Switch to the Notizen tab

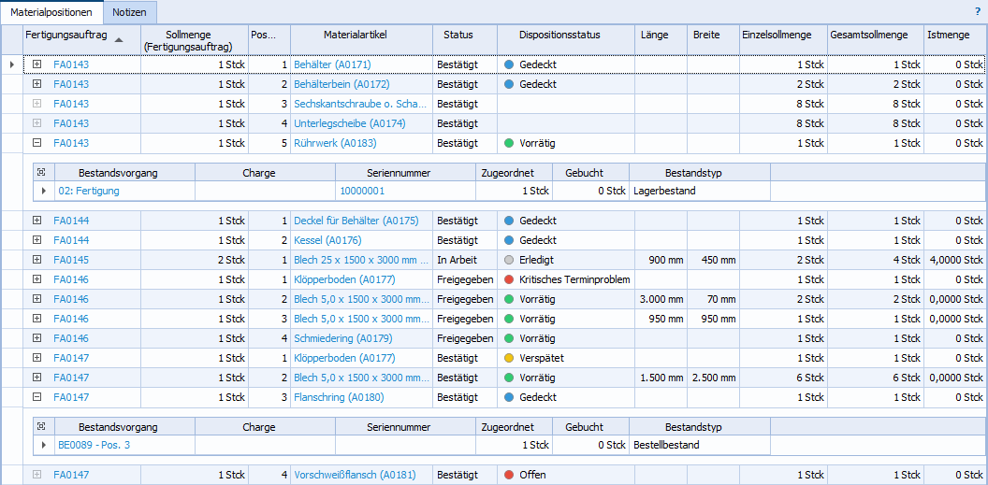(x=129, y=13)
